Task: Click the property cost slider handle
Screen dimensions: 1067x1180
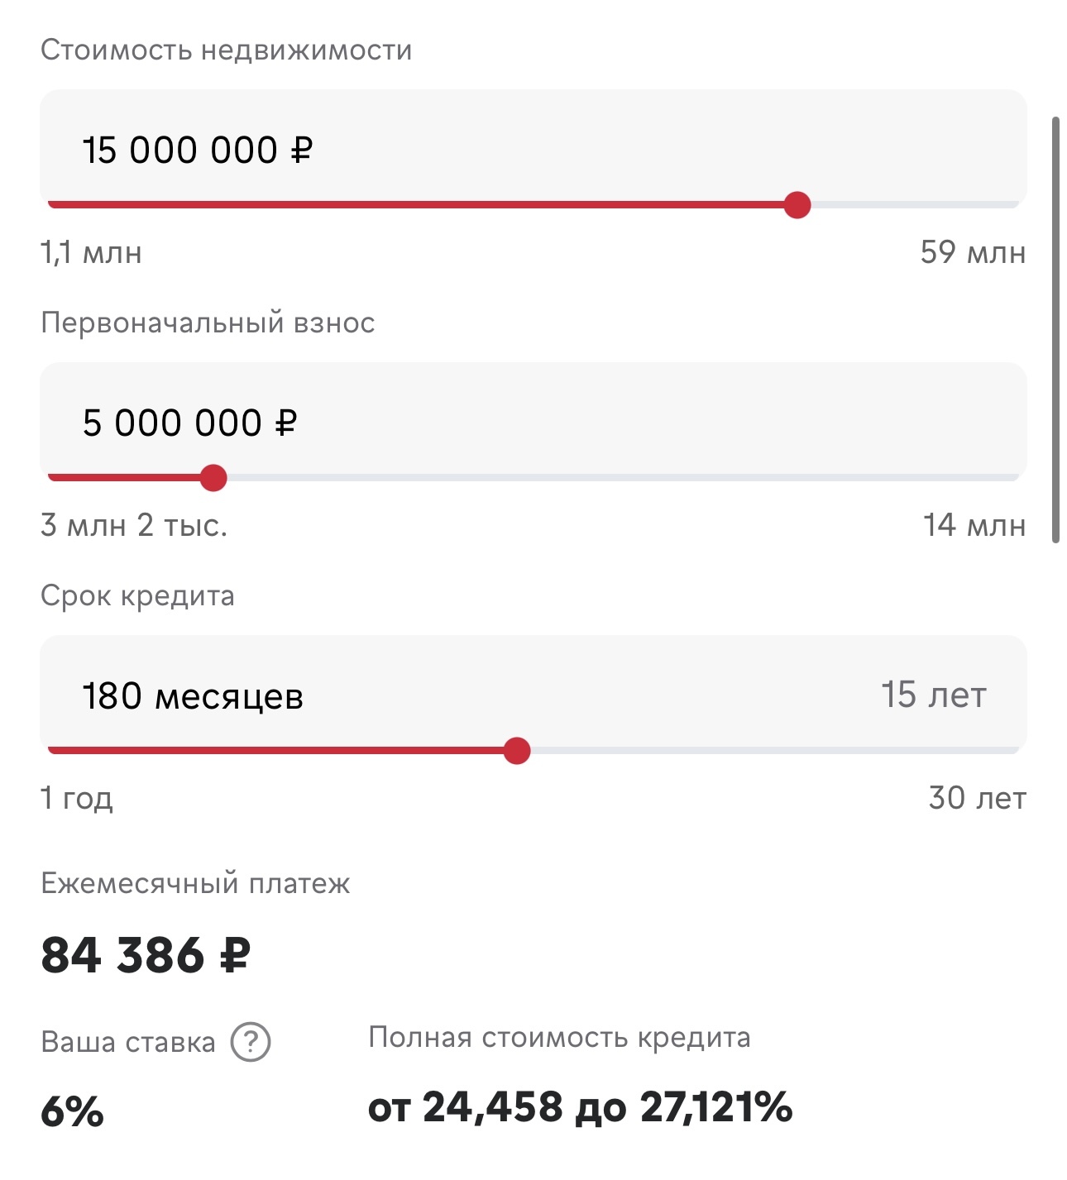Action: pos(797,204)
